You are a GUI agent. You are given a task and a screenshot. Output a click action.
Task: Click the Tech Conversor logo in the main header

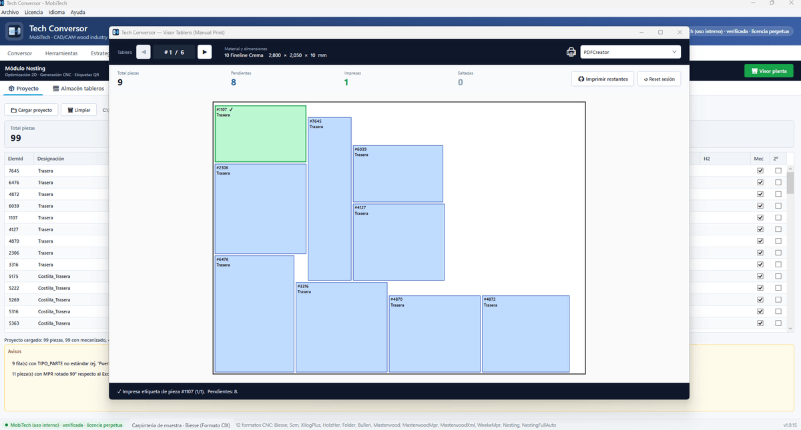[x=15, y=32]
